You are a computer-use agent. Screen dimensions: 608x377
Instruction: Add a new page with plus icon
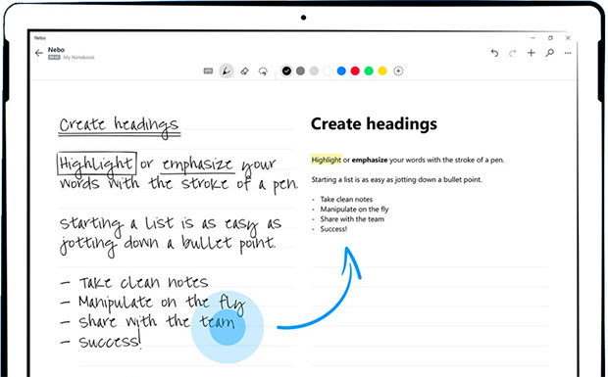(x=532, y=53)
